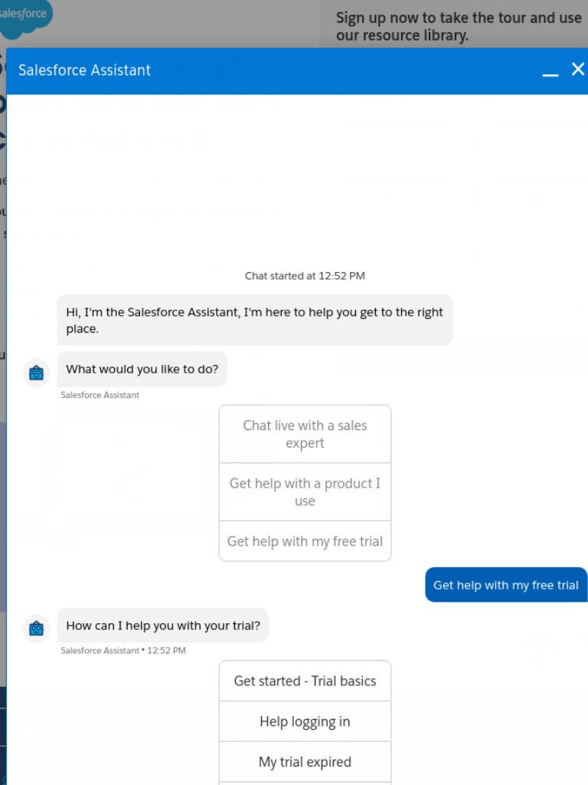This screenshot has width=588, height=785.
Task: Minimize the Salesforce Assistant chat window
Action: (x=550, y=71)
